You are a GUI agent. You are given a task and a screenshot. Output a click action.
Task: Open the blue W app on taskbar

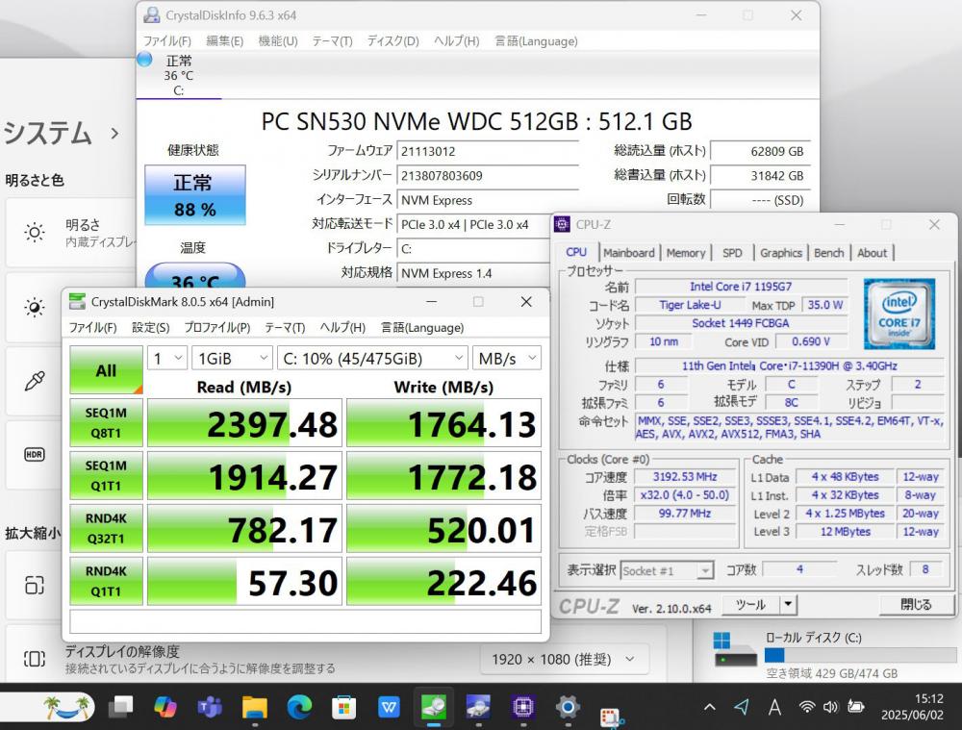click(x=389, y=707)
